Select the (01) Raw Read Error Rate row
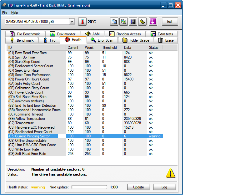This screenshot has width=250, height=195. click(85, 53)
